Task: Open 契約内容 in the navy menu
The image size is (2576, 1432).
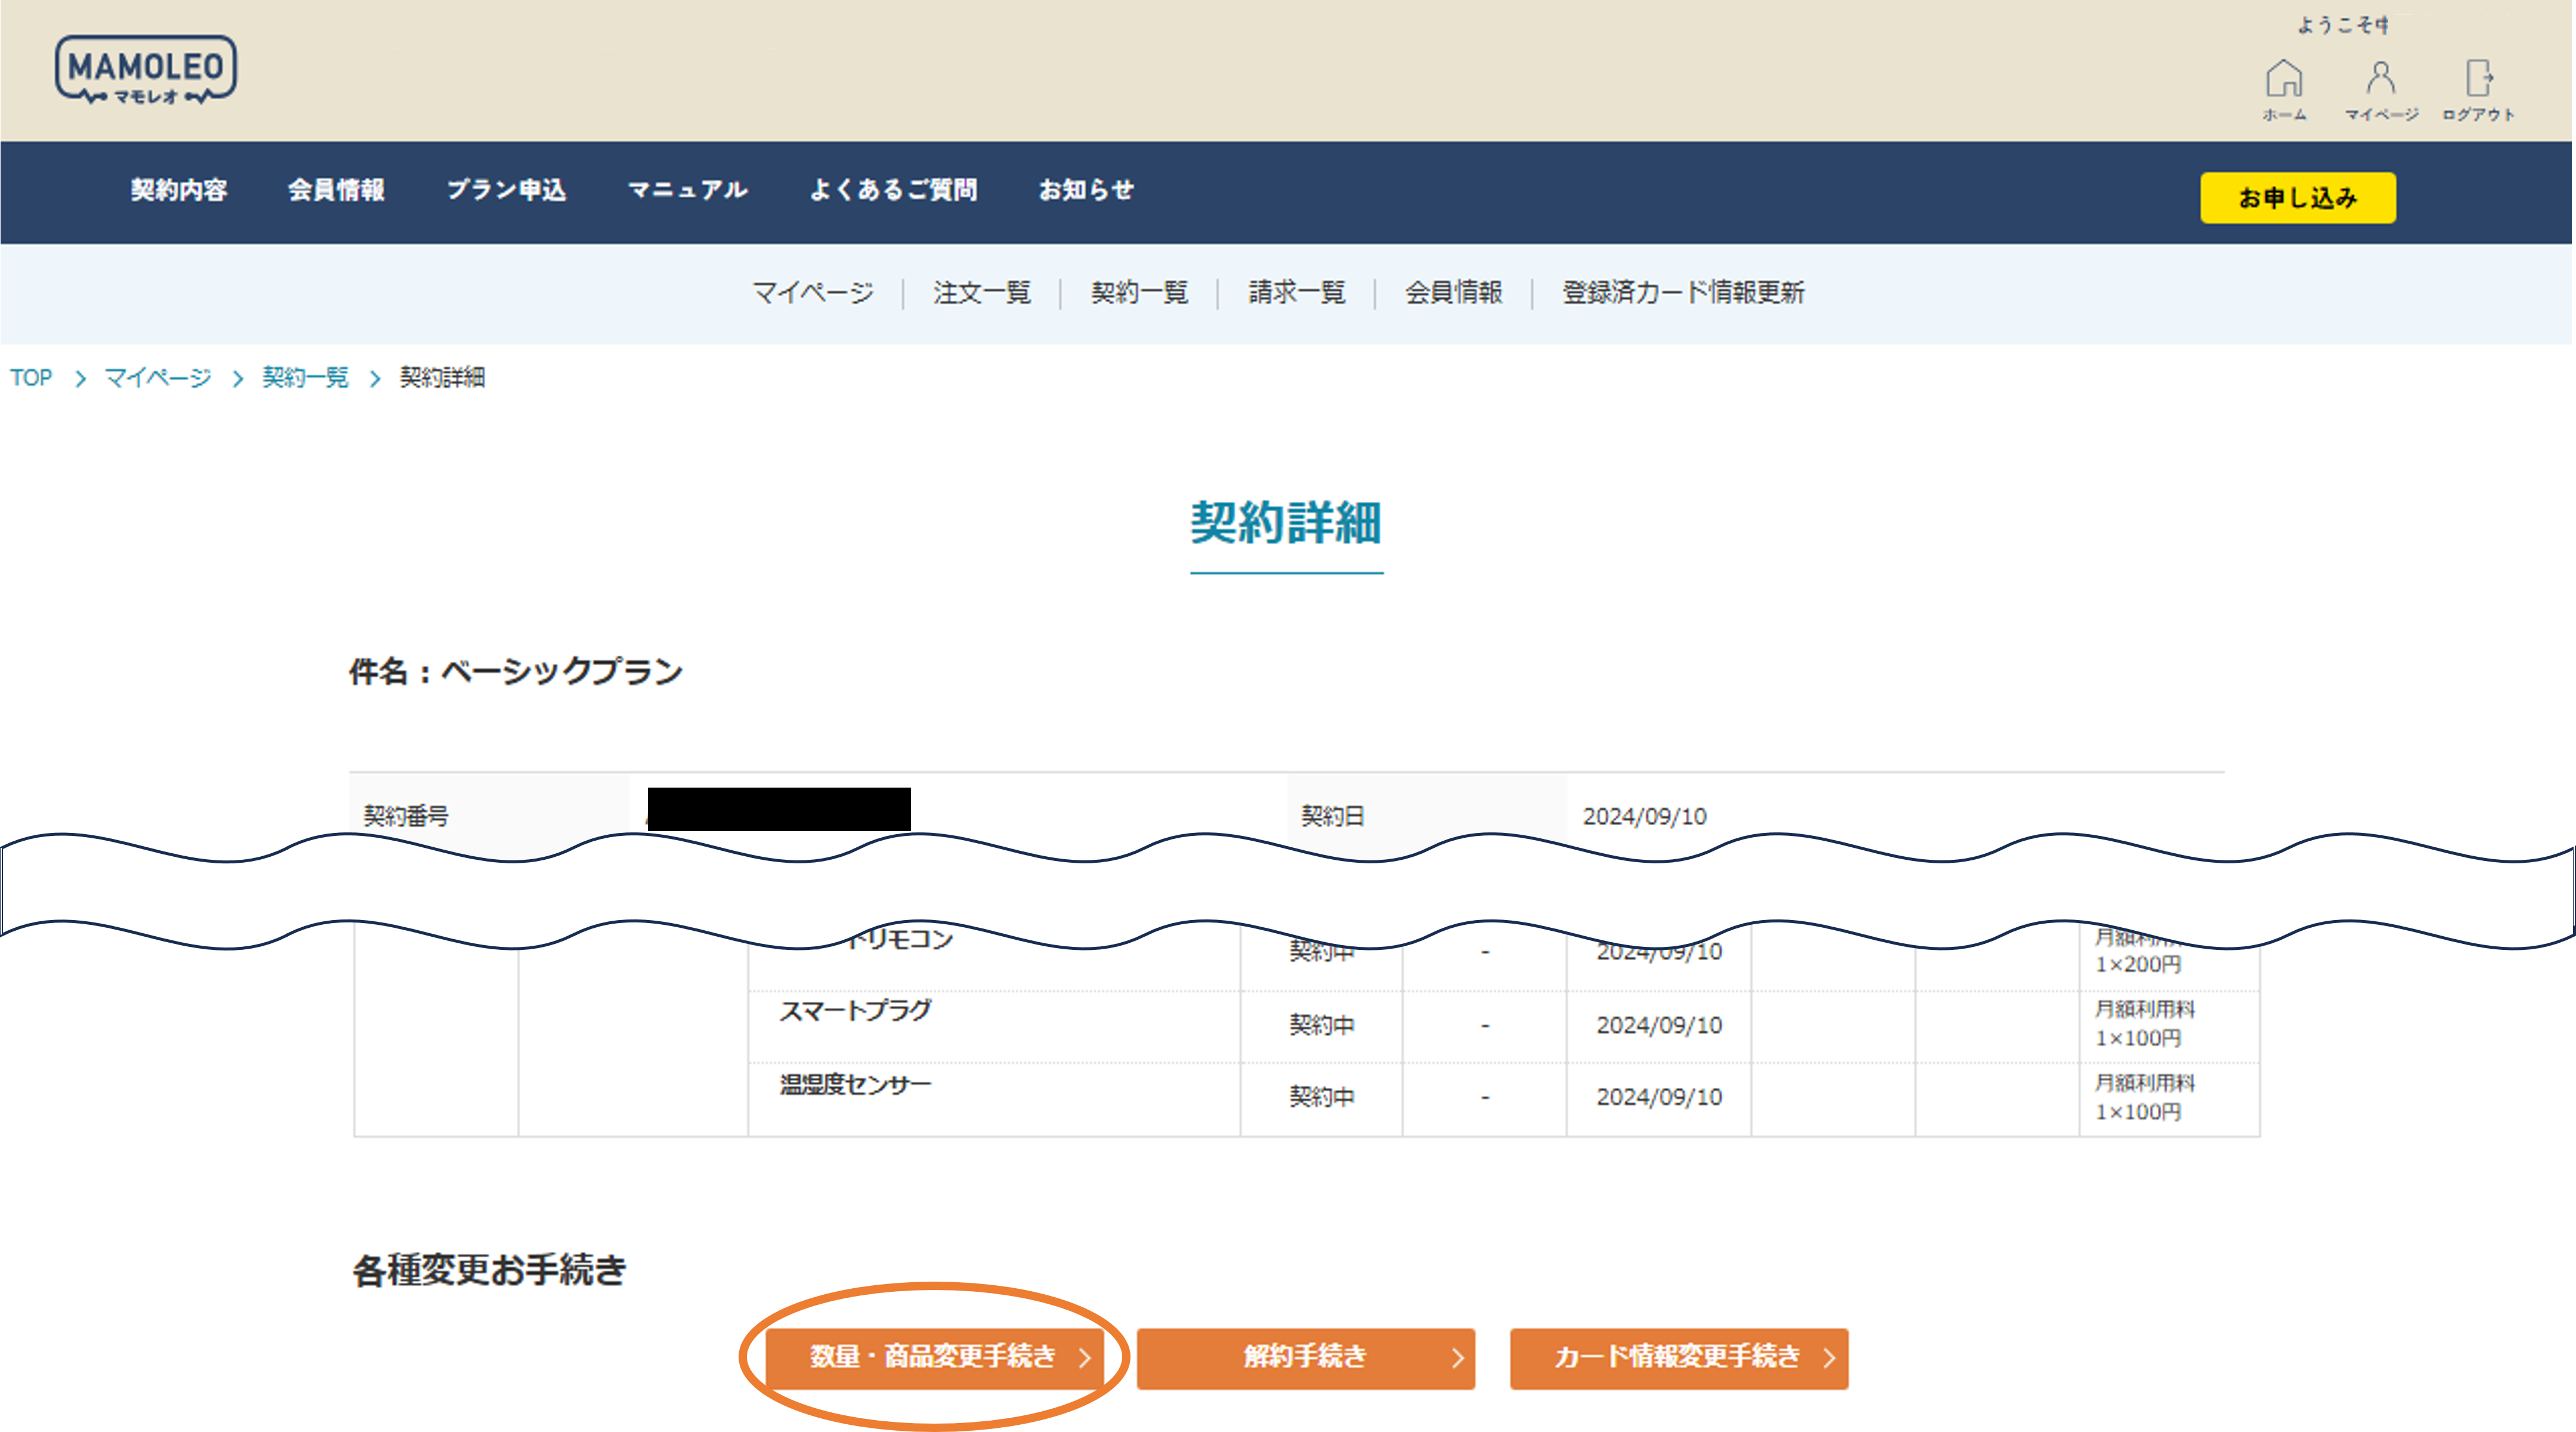Action: pyautogui.click(x=179, y=190)
